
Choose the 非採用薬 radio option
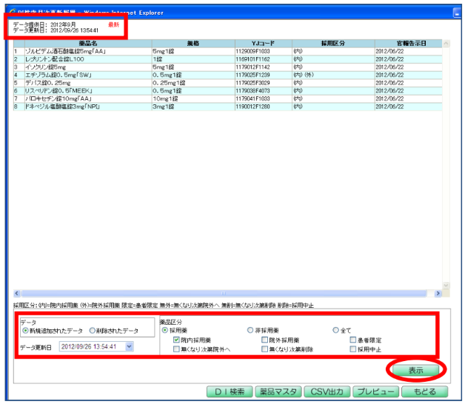250,330
